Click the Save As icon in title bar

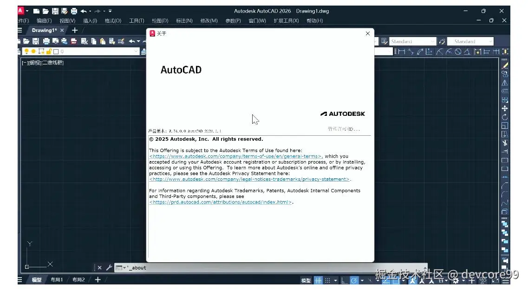coord(64,11)
